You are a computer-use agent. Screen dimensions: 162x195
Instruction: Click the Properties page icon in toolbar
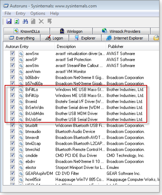pyautogui.click(x=33, y=22)
